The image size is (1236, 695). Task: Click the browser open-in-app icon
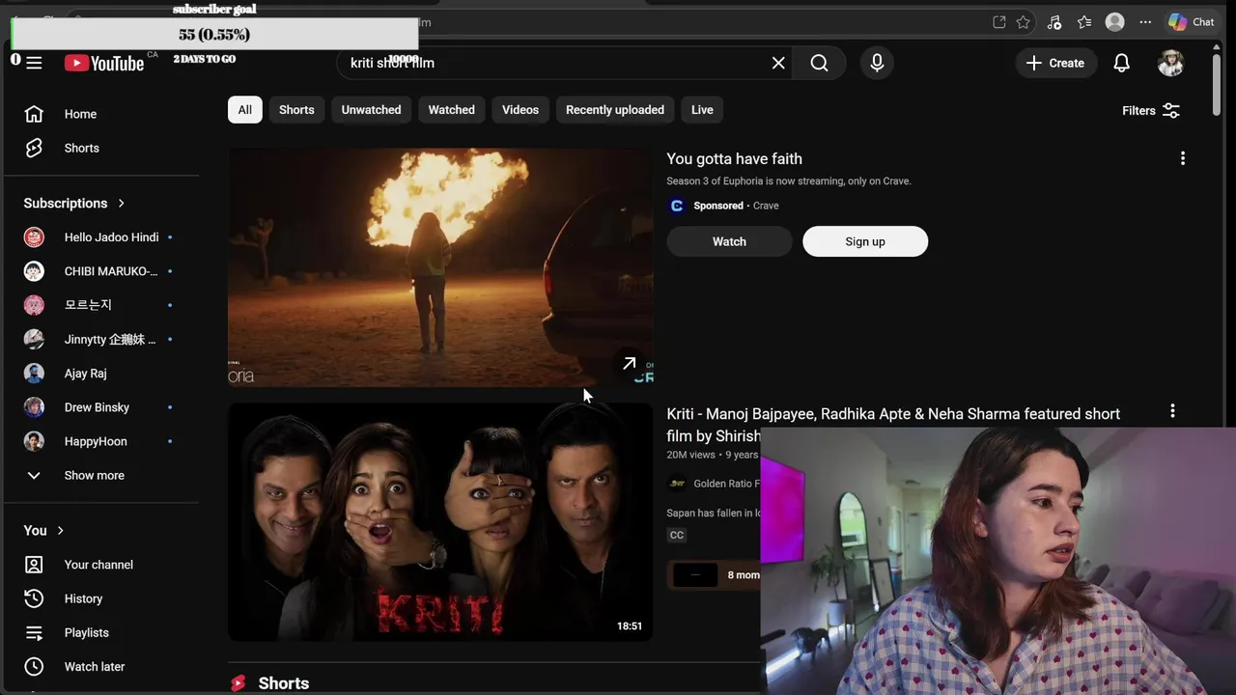(x=999, y=22)
